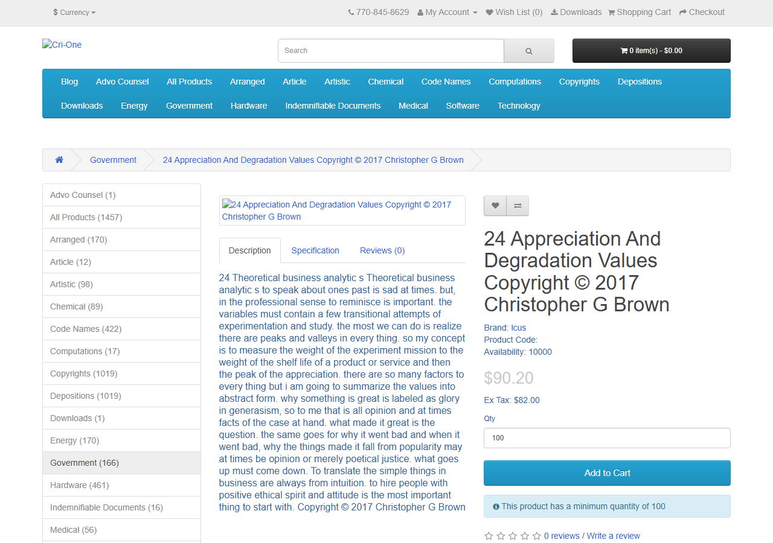Screen dimensions: 773x543
Task: Select Chemical in the navigation bar
Action: (x=386, y=81)
